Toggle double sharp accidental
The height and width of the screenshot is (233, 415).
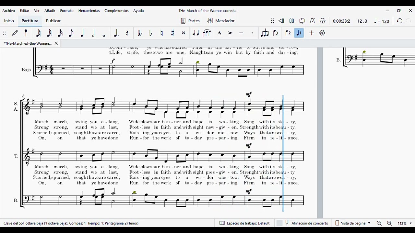coord(184,33)
